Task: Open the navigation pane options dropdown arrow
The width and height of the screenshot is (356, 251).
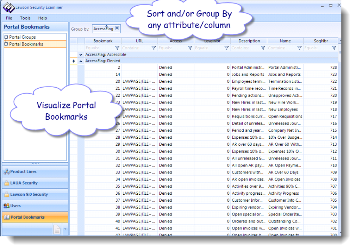Action: [65, 229]
